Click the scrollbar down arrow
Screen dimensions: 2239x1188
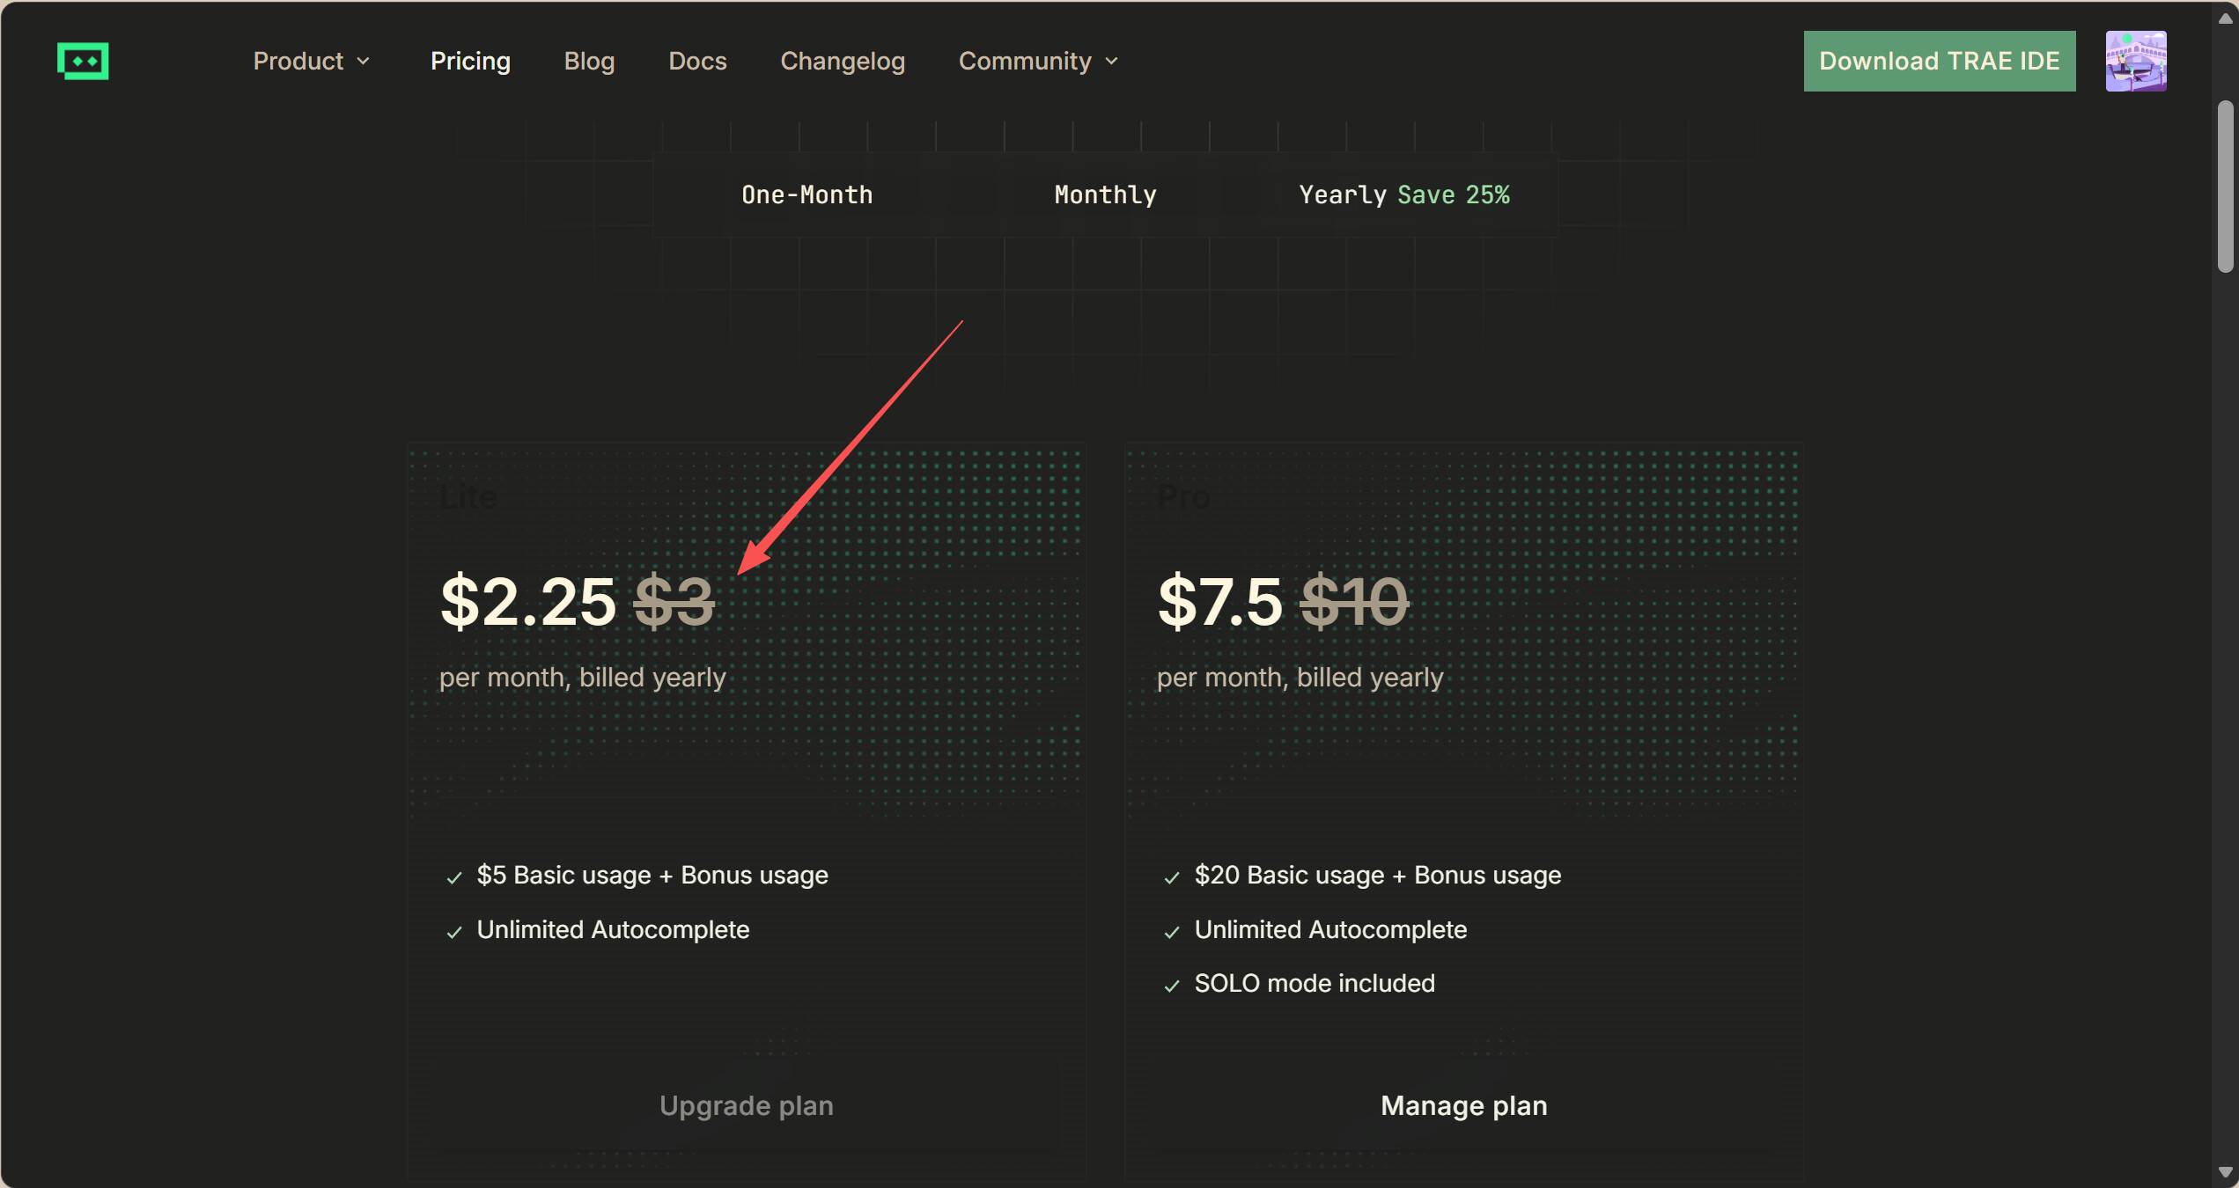coord(2225,1172)
